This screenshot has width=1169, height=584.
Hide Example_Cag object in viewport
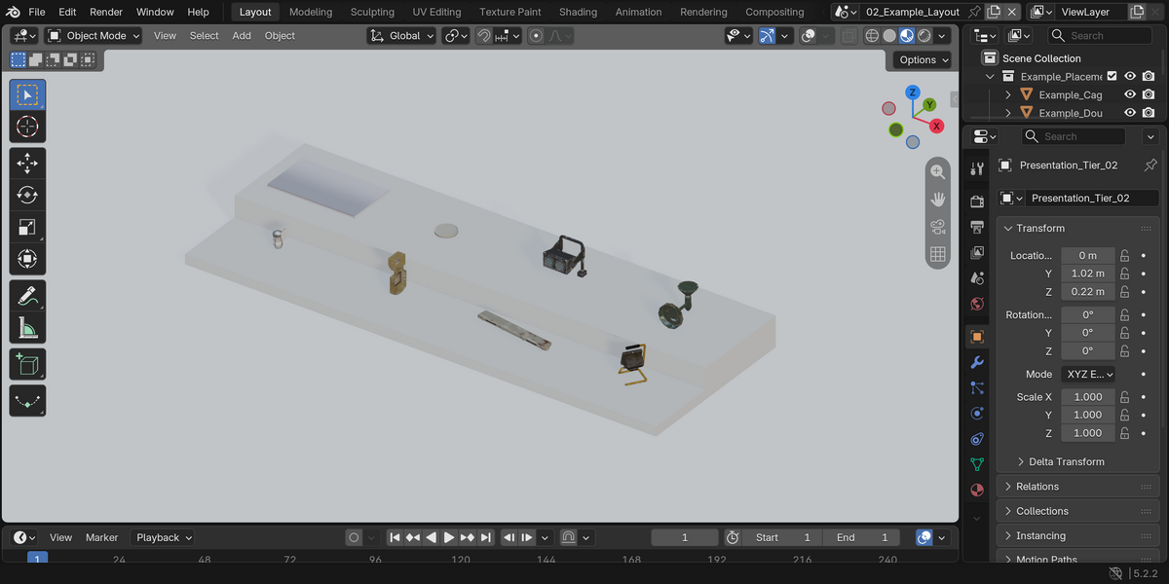coord(1130,94)
